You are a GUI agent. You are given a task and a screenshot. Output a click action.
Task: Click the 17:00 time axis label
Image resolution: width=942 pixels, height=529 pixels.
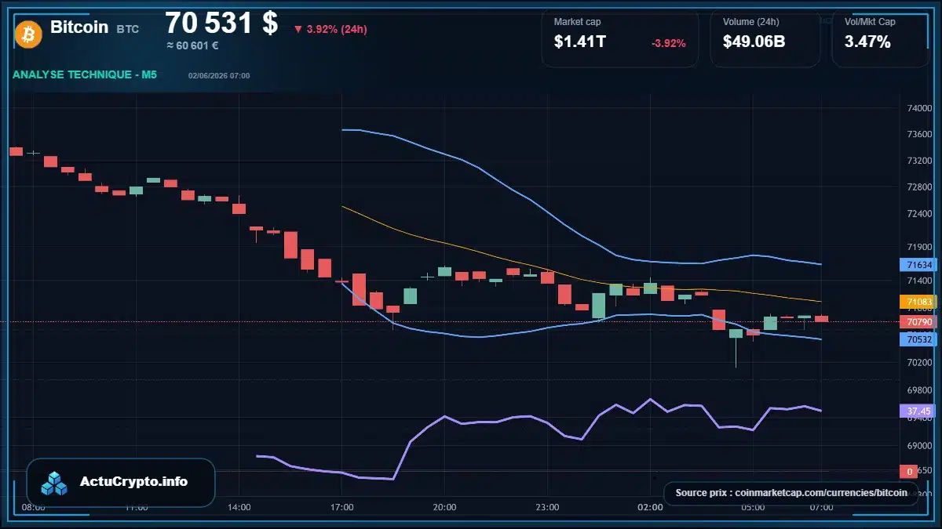point(341,507)
